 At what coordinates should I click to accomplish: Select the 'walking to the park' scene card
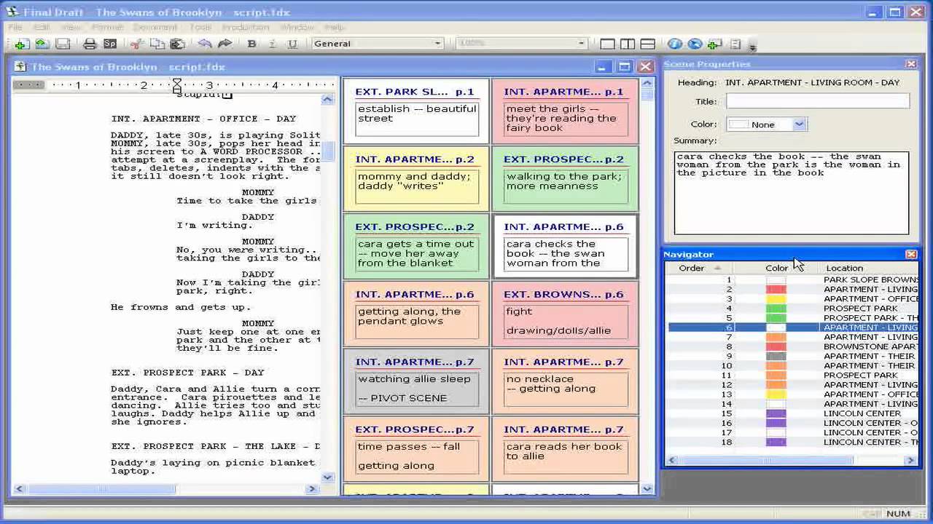565,179
